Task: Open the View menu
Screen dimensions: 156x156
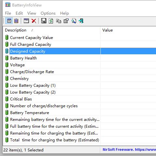Action: click(x=32, y=13)
